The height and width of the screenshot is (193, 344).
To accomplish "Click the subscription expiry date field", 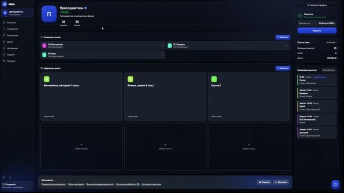I will (x=317, y=23).
